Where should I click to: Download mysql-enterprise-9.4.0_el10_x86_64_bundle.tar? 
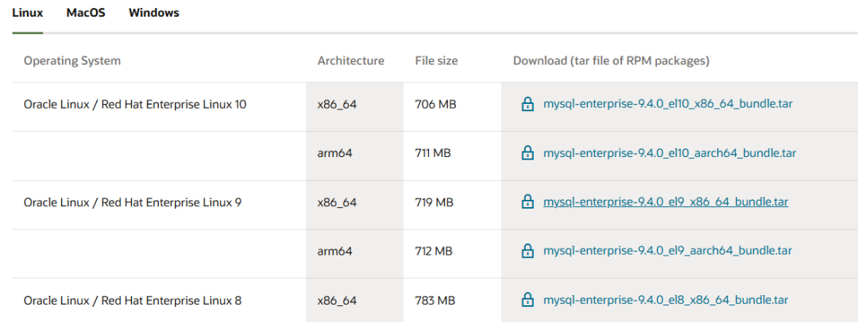click(667, 104)
